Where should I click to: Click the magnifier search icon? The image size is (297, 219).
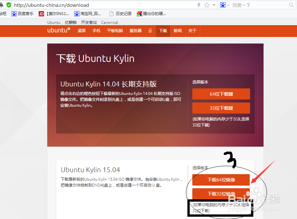(291, 5)
